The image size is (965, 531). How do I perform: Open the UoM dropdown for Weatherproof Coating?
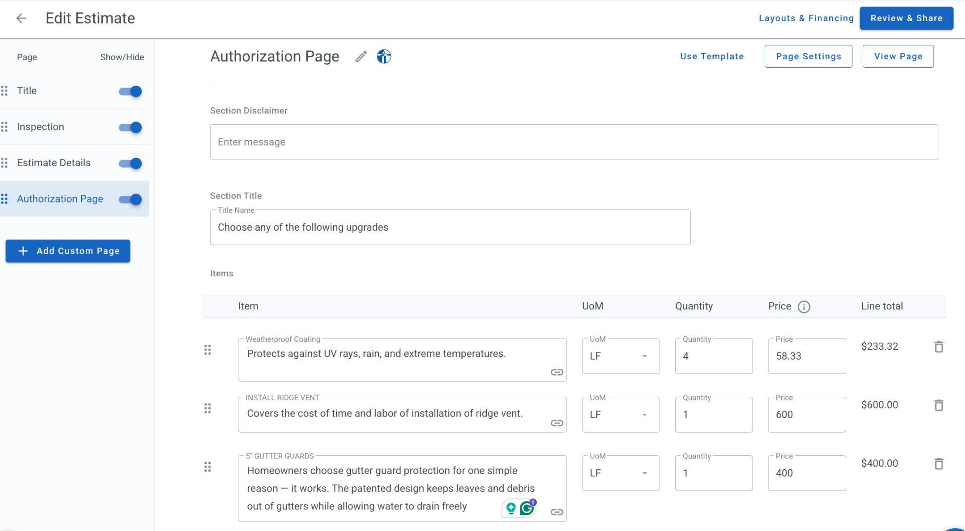click(x=621, y=356)
